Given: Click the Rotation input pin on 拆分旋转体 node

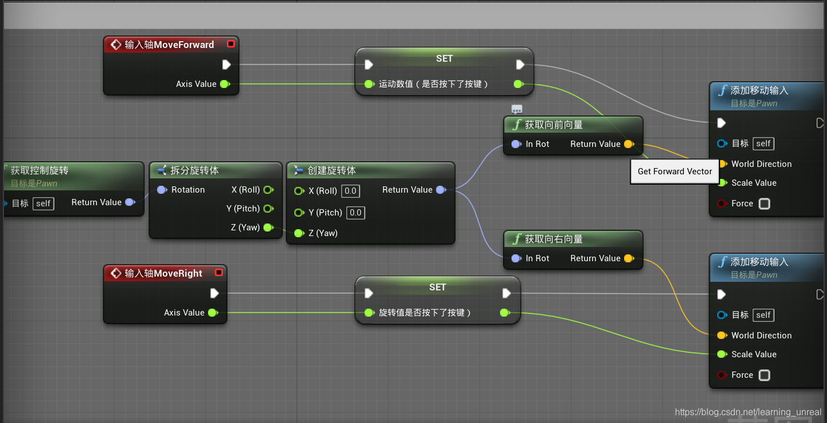Looking at the screenshot, I should [x=162, y=190].
